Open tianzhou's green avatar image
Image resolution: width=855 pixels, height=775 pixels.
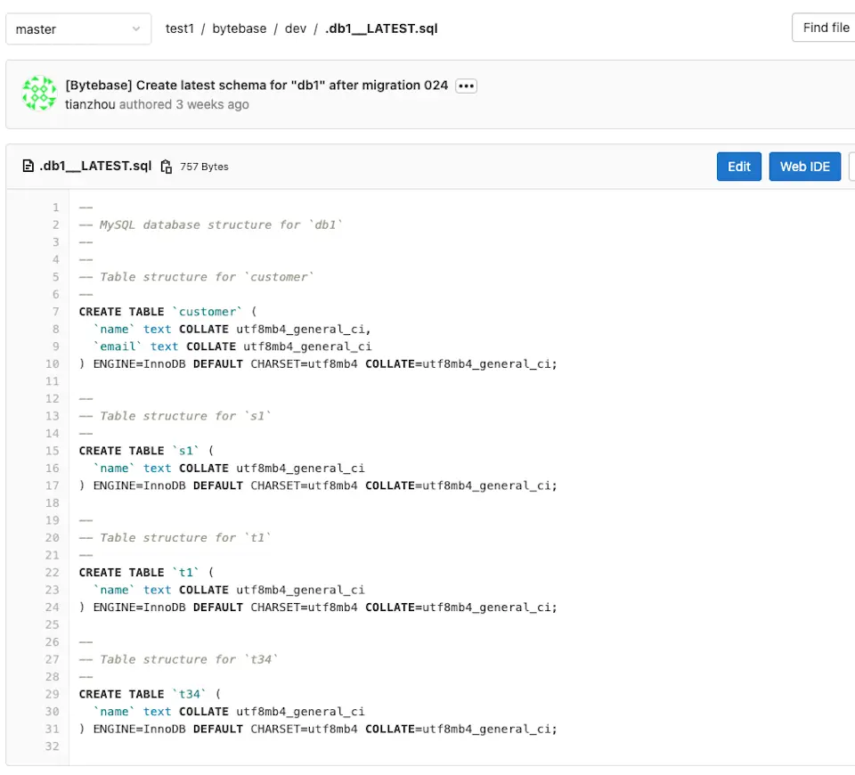click(x=39, y=94)
